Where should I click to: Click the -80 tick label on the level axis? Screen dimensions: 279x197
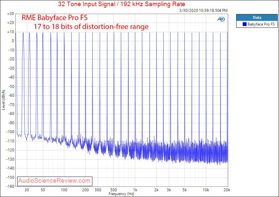(11, 114)
